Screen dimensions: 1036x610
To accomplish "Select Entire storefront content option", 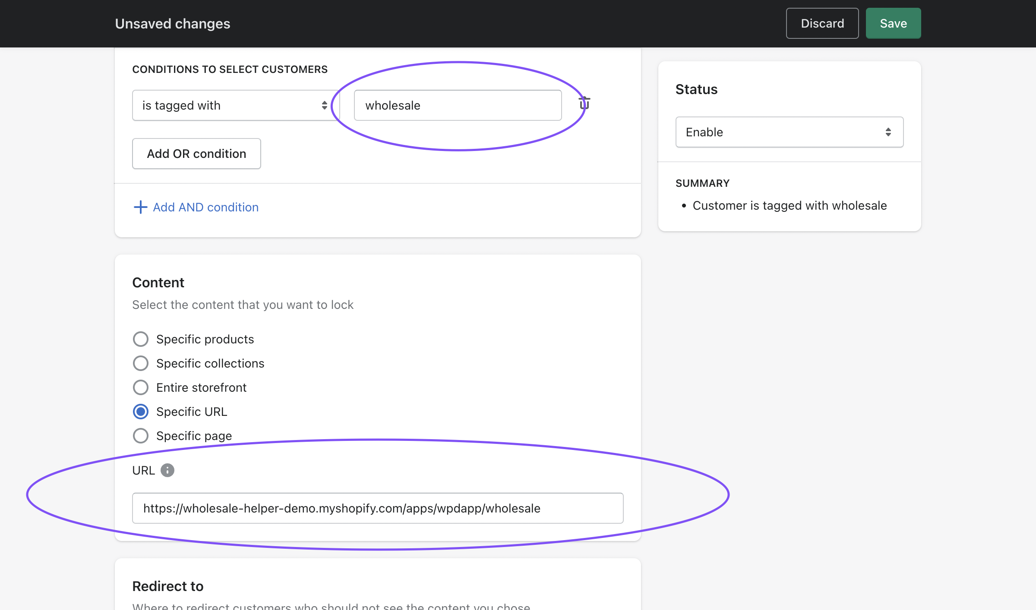I will click(x=141, y=387).
